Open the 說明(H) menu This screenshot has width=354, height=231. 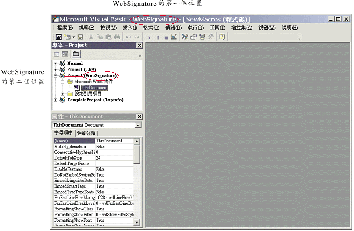click(x=290, y=28)
